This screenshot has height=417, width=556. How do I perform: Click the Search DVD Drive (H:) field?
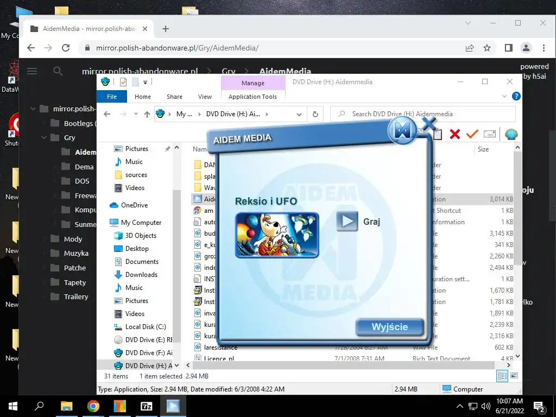pos(422,114)
